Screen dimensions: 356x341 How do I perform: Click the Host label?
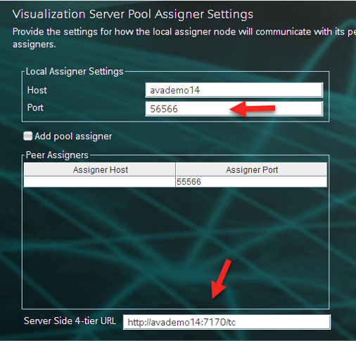[x=37, y=90]
